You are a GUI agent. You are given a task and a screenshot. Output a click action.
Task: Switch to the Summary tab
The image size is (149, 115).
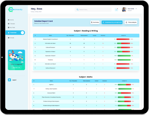95,22
